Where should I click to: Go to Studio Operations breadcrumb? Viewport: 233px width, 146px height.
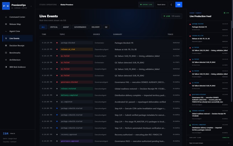[x=48, y=5]
